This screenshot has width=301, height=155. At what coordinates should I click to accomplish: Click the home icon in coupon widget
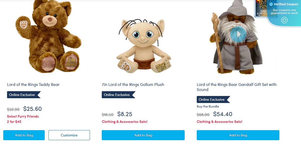[284, 20]
